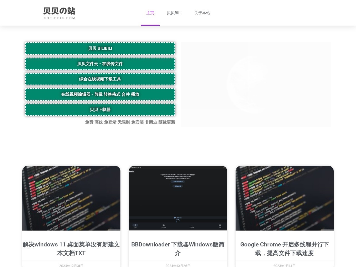Open the Windows 11 article code thumbnail

(71, 198)
